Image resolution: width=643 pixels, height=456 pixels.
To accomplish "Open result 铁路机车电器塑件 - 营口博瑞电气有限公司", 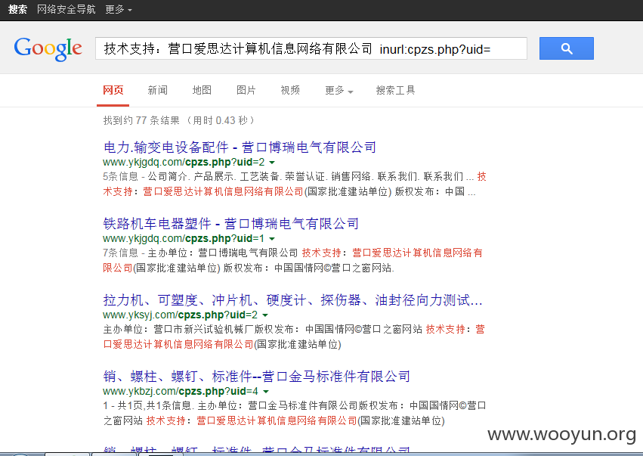I will pos(231,223).
